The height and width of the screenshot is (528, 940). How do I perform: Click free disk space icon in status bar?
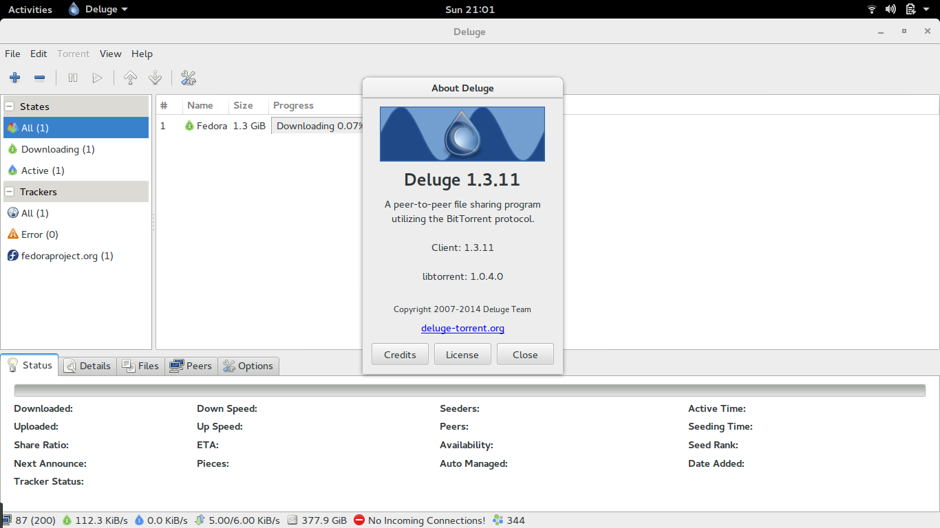tap(292, 520)
